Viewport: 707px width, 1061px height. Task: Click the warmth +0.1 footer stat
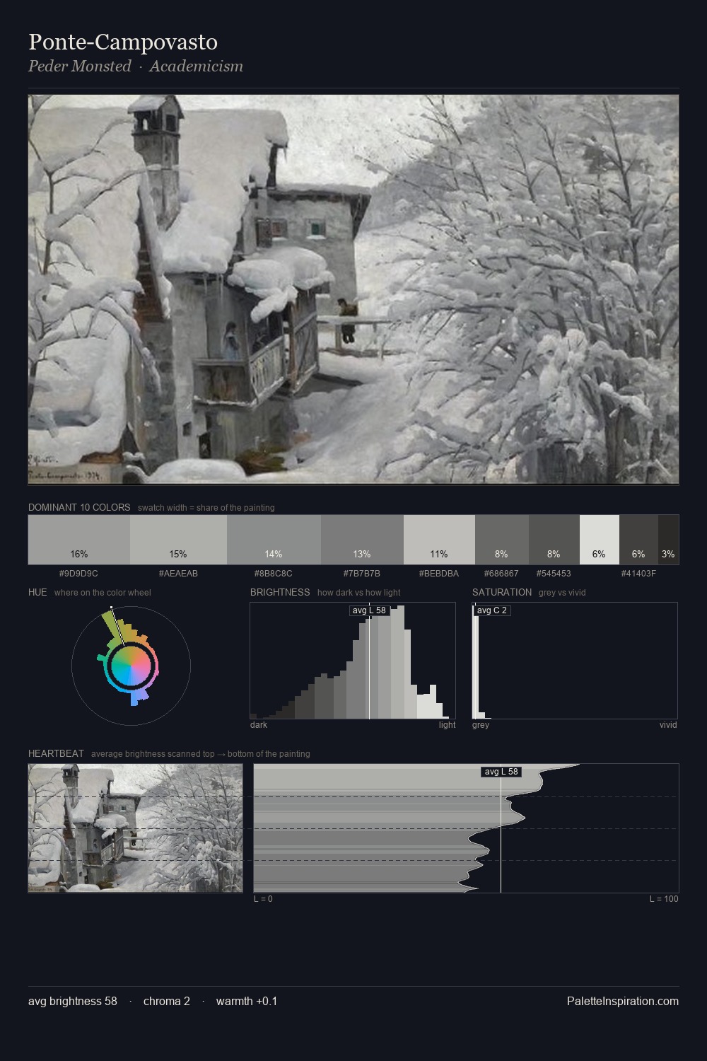(x=247, y=1002)
